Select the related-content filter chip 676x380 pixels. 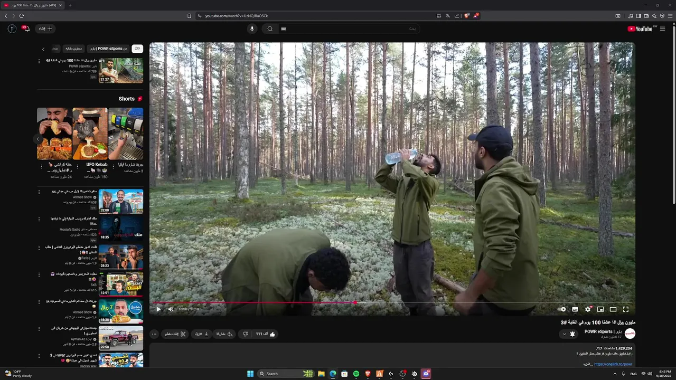pyautogui.click(x=74, y=49)
